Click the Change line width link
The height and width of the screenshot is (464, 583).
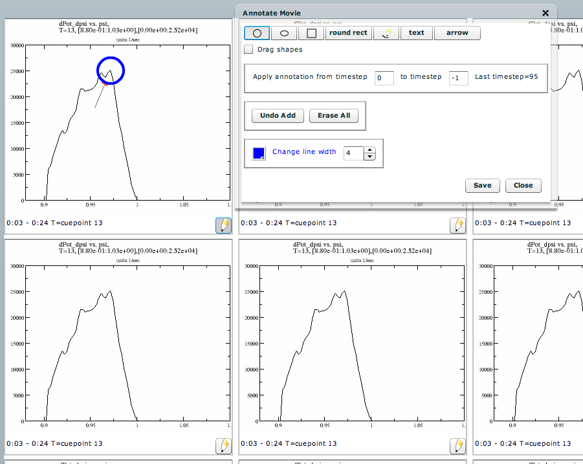(x=304, y=151)
